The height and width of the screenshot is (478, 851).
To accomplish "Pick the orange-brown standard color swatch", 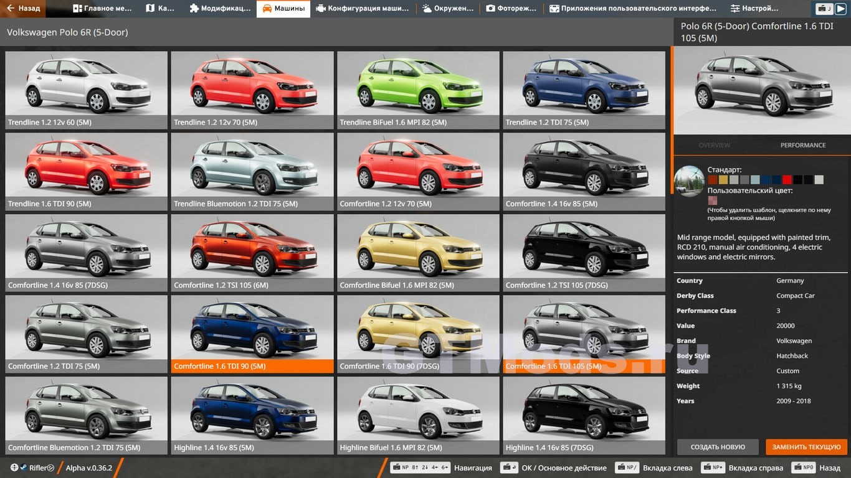I will pyautogui.click(x=712, y=180).
